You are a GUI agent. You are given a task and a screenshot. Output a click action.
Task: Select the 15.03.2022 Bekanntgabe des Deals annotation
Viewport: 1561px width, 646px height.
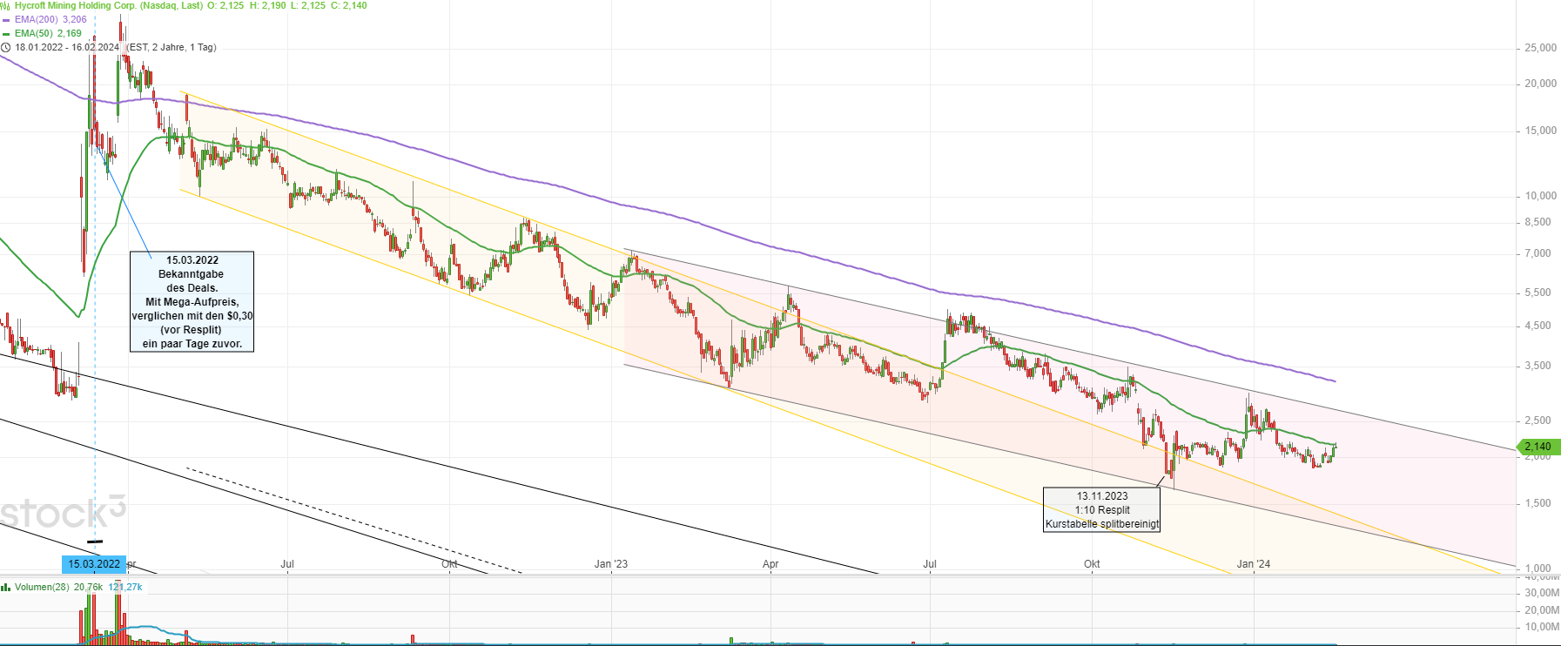[192, 301]
